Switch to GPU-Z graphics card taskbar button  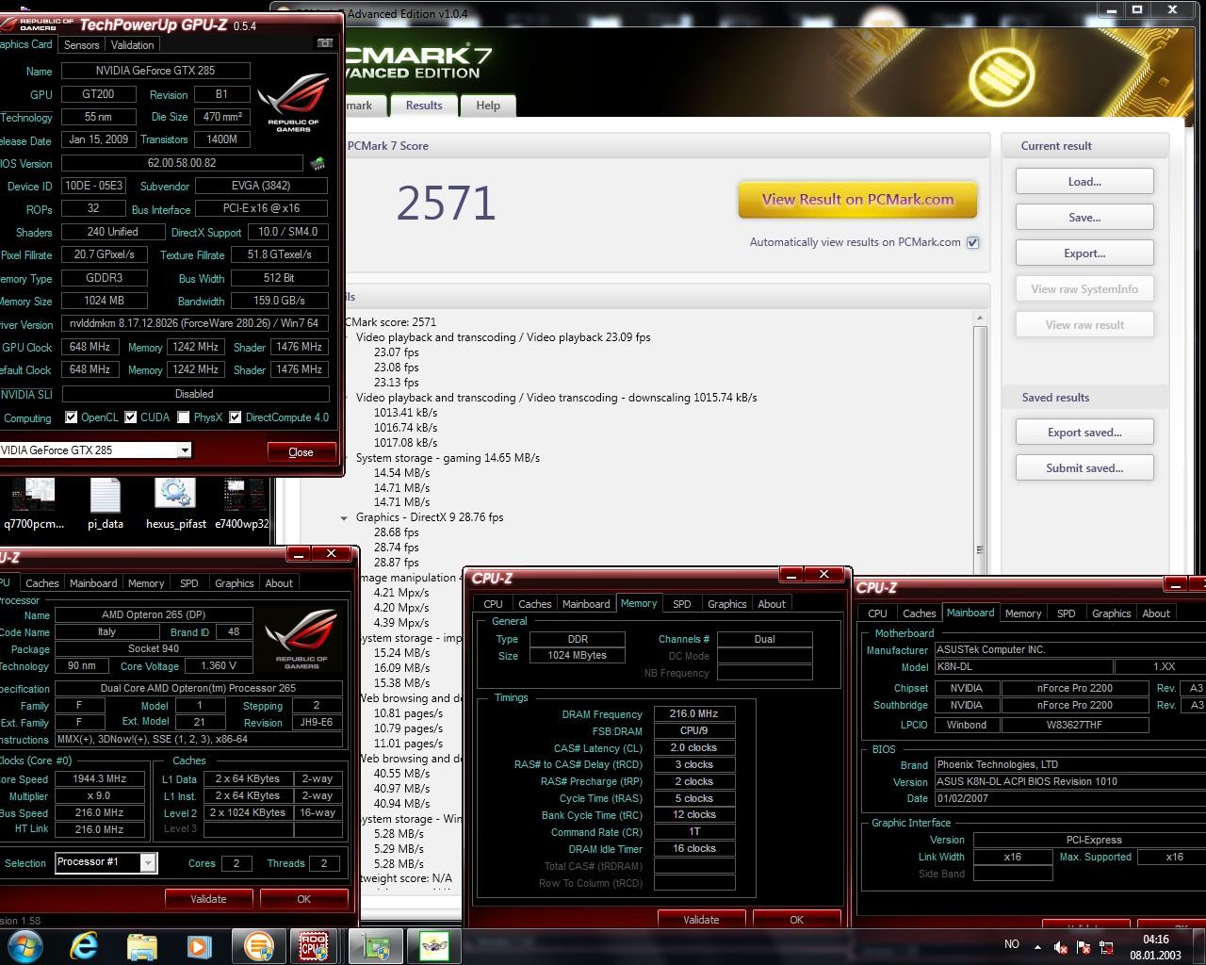click(377, 945)
